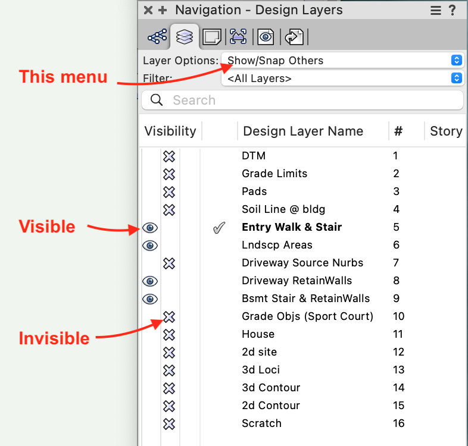
Task: Open the Viewports tab icon
Action: (x=239, y=37)
